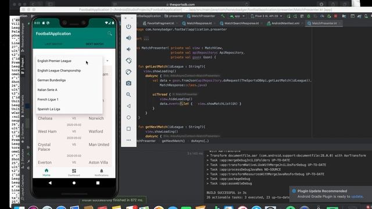Click update link in plugin notification

pos(357,197)
